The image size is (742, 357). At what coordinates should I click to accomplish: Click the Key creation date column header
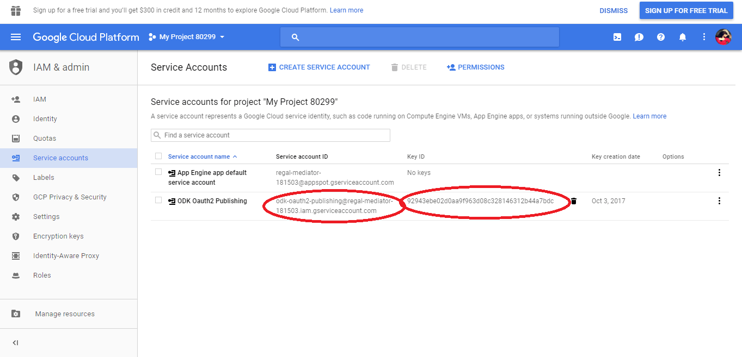(x=616, y=156)
